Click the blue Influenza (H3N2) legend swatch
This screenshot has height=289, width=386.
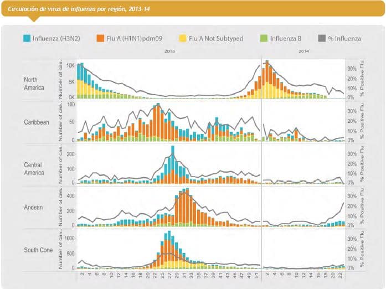coord(27,39)
